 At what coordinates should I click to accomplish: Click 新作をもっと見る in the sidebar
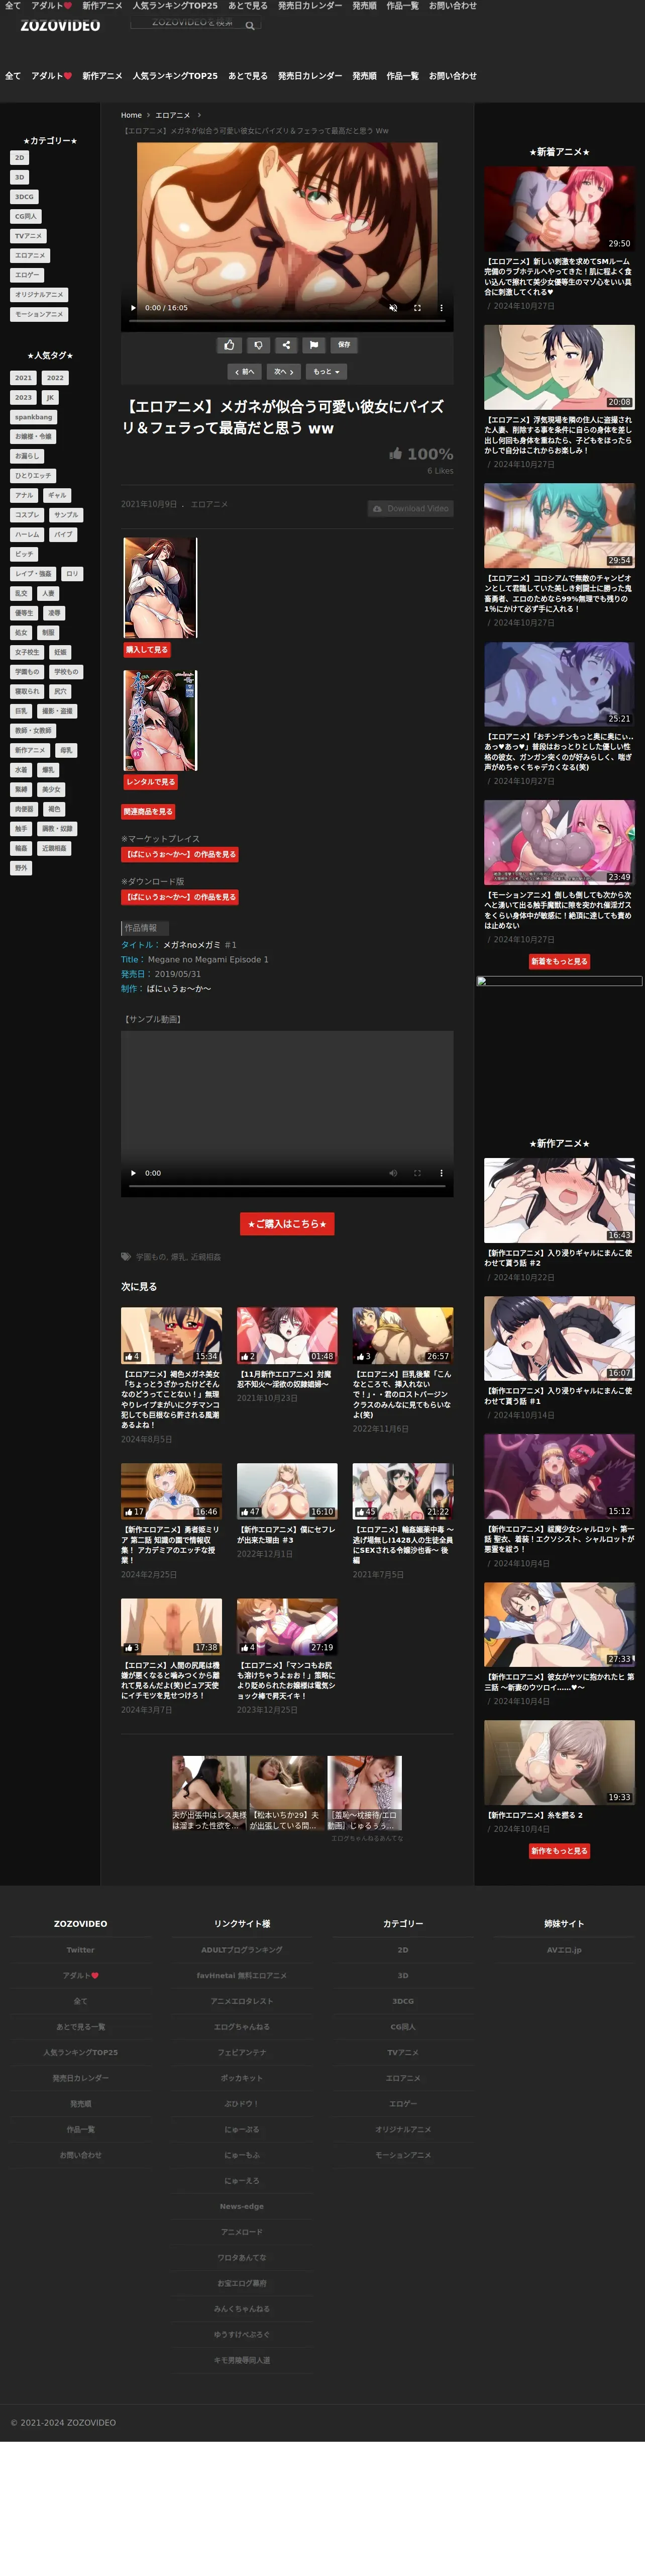tap(559, 1852)
